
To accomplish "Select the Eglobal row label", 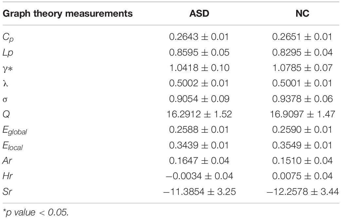I will pos(15,130).
